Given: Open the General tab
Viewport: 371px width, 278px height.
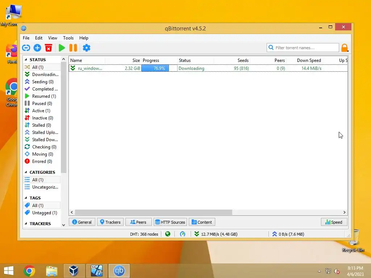Looking at the screenshot, I should [x=82, y=222].
